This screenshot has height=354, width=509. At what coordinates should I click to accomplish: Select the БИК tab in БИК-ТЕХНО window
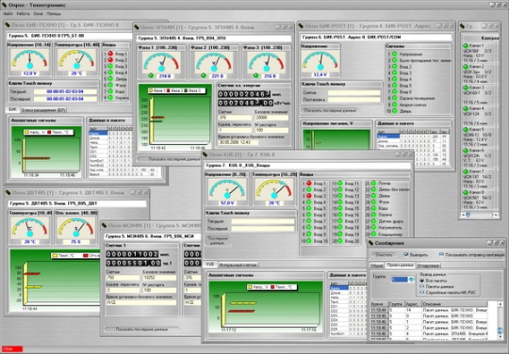(x=12, y=109)
